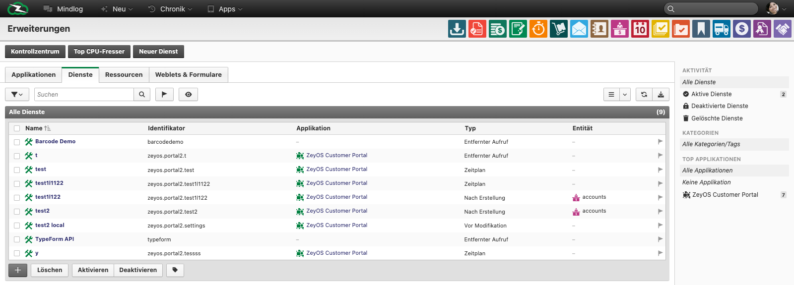Click the tag icon button below the table
Screen dimensions: 794x285
[x=175, y=270]
